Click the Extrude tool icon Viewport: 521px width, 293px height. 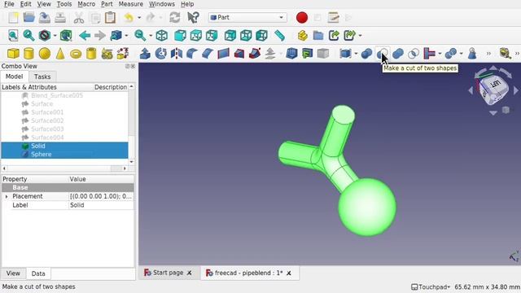tap(145, 54)
